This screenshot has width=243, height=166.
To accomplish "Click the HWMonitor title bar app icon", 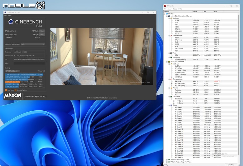I will tap(165, 6).
